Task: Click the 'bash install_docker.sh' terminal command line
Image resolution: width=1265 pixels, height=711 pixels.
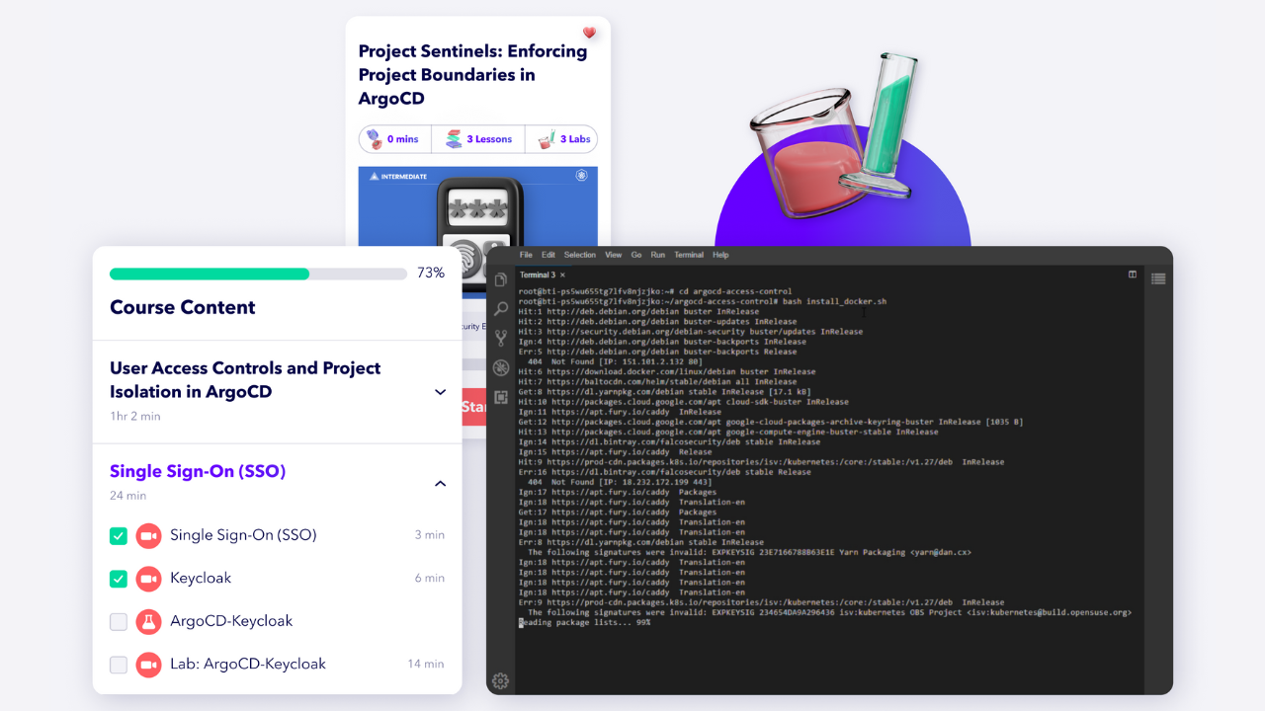Action: [x=703, y=301]
